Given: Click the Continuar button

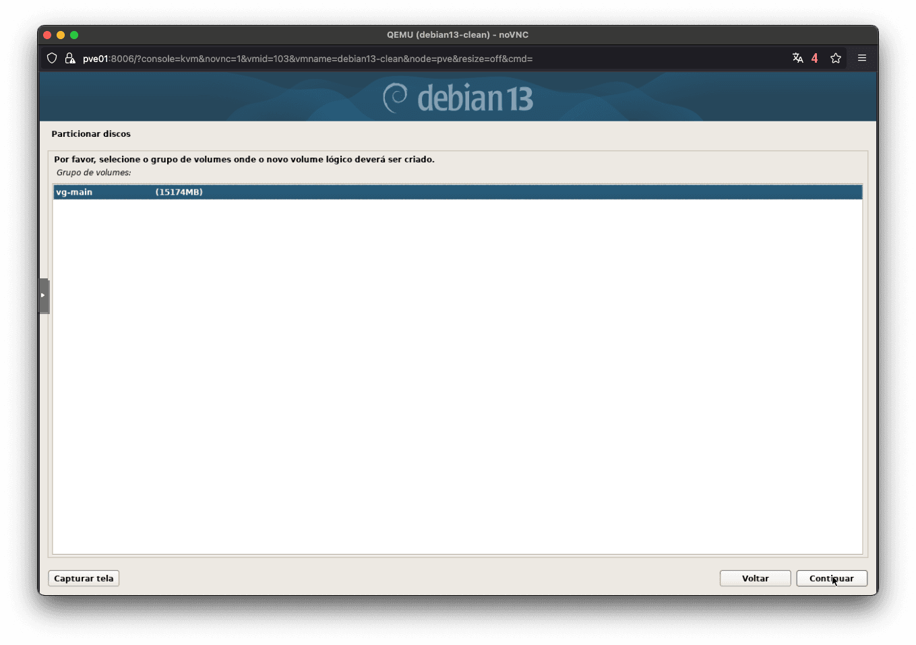Looking at the screenshot, I should [831, 578].
